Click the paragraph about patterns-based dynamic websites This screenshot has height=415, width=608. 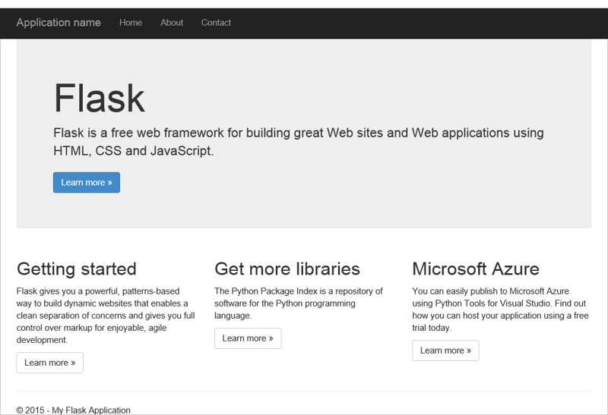pyautogui.click(x=106, y=316)
